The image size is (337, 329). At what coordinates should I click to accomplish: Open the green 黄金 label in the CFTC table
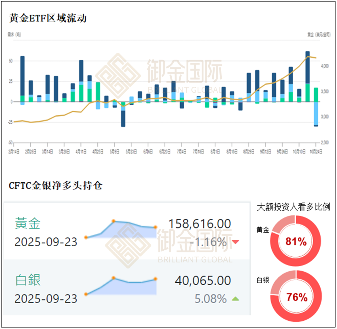click(28, 224)
